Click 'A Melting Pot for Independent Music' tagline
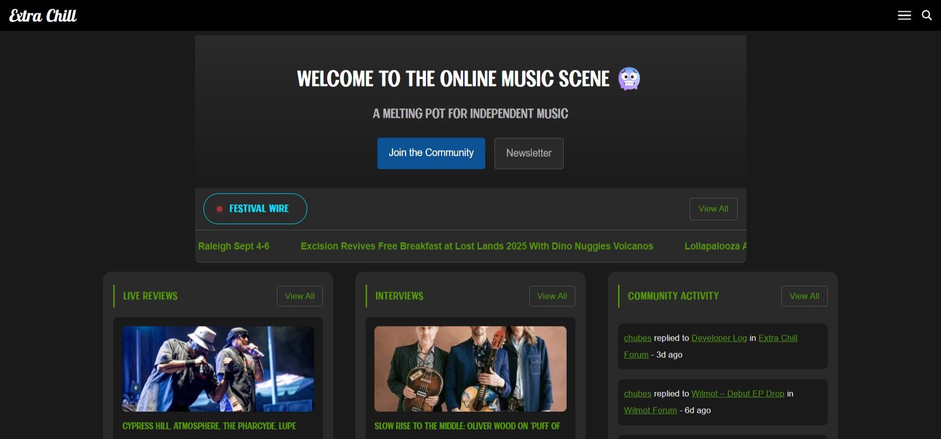This screenshot has width=941, height=439. 470,114
